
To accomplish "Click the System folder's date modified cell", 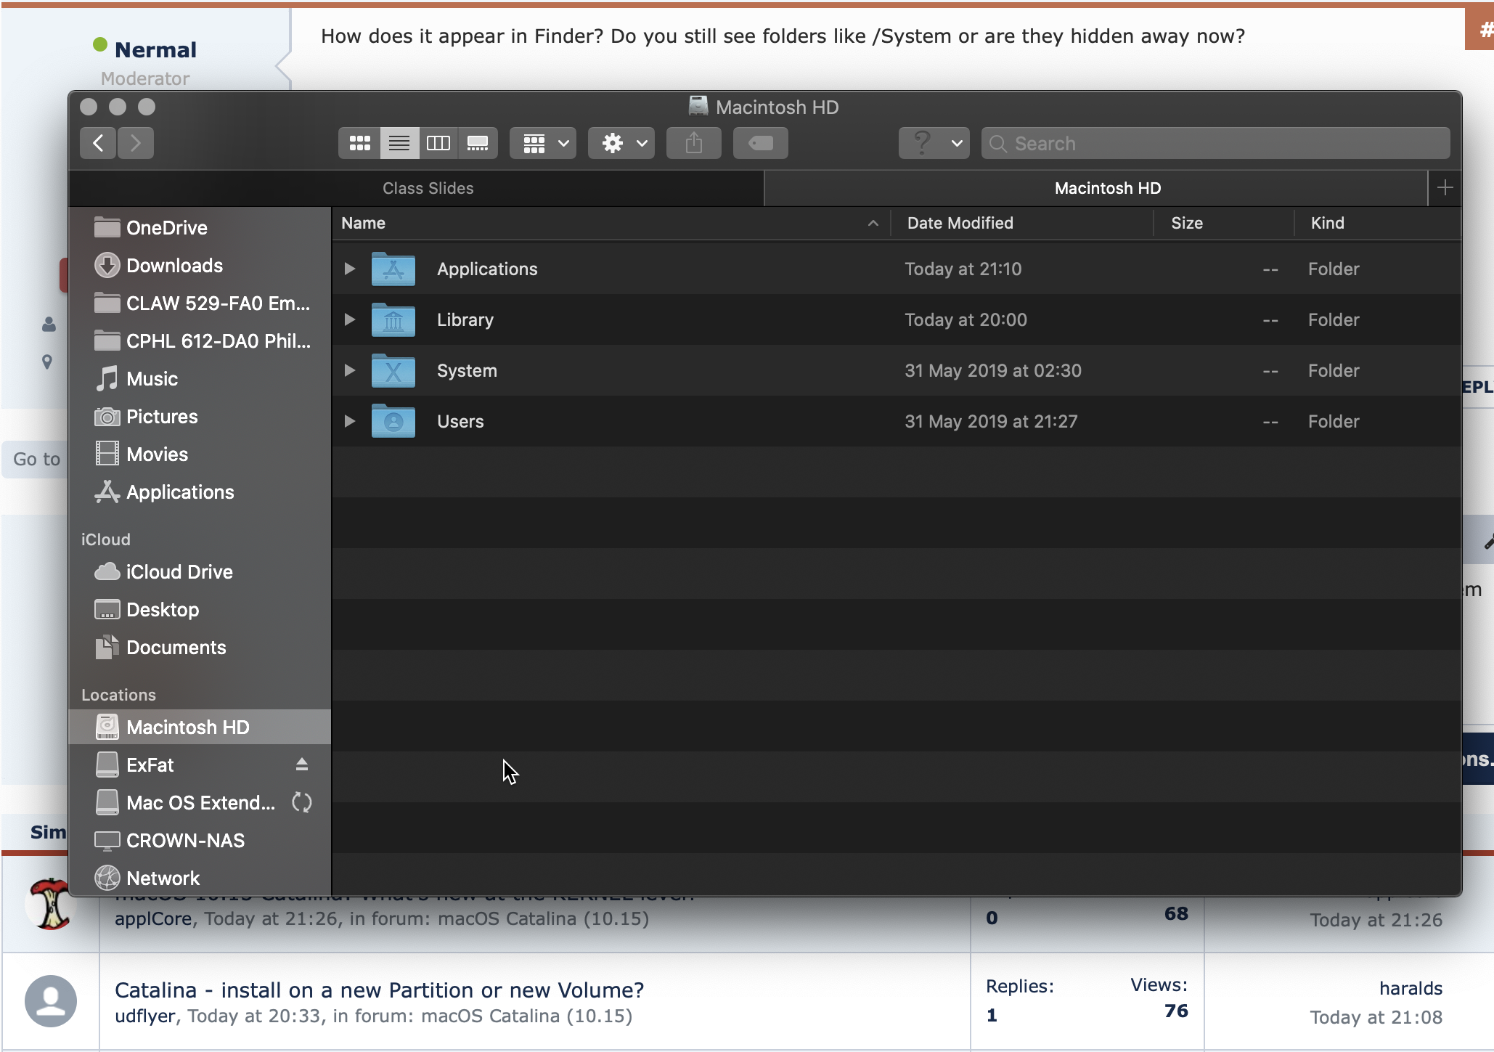I will pyautogui.click(x=993, y=370).
